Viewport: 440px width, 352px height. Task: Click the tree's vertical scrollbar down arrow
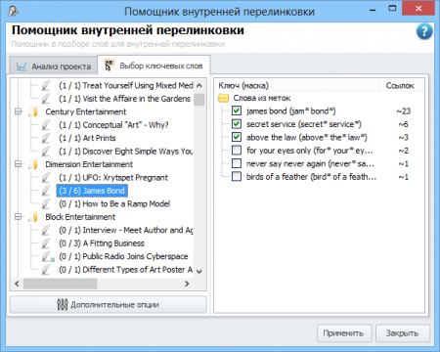click(199, 271)
